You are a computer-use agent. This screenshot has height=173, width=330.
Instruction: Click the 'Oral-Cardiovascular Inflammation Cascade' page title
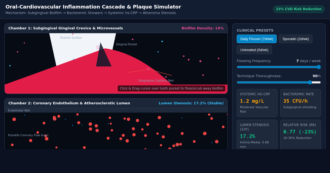click(x=93, y=7)
